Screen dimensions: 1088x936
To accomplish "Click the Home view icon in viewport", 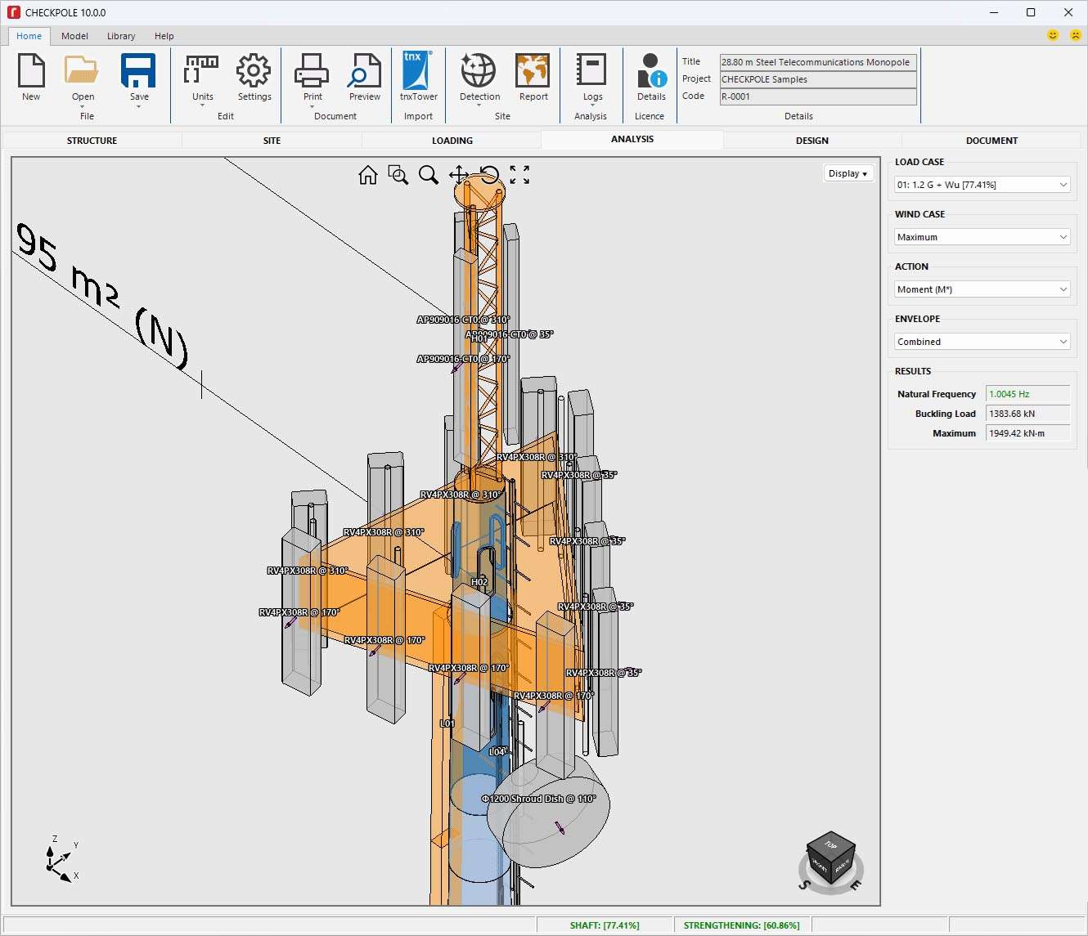I will pos(368,175).
